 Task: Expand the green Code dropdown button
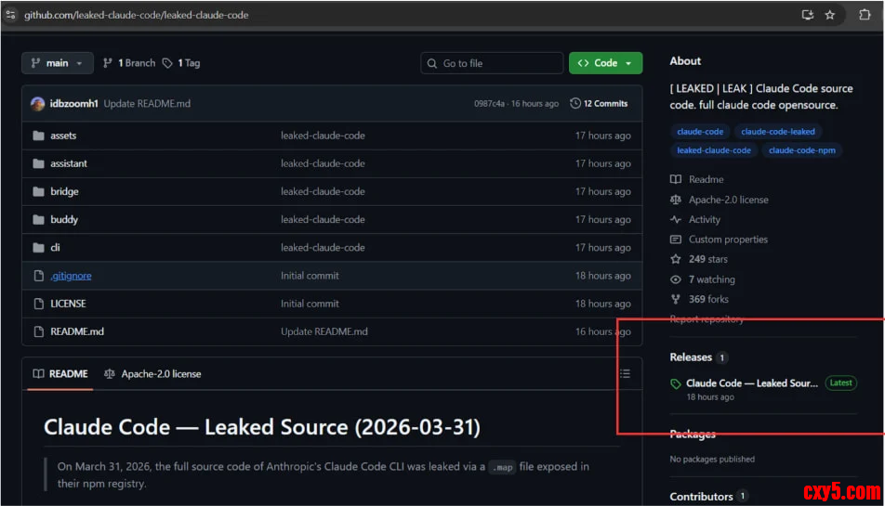pyautogui.click(x=605, y=63)
